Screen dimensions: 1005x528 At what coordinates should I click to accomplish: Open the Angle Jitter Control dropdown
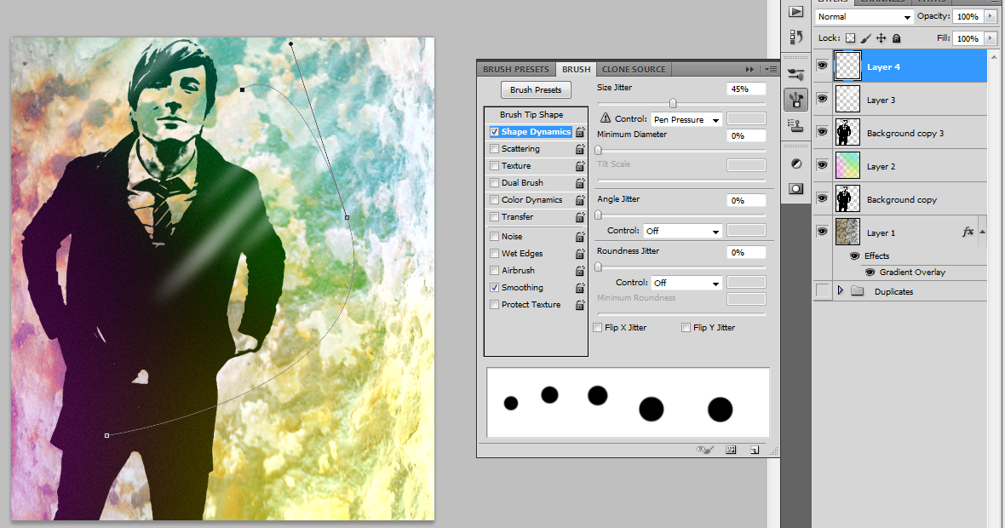tap(683, 231)
